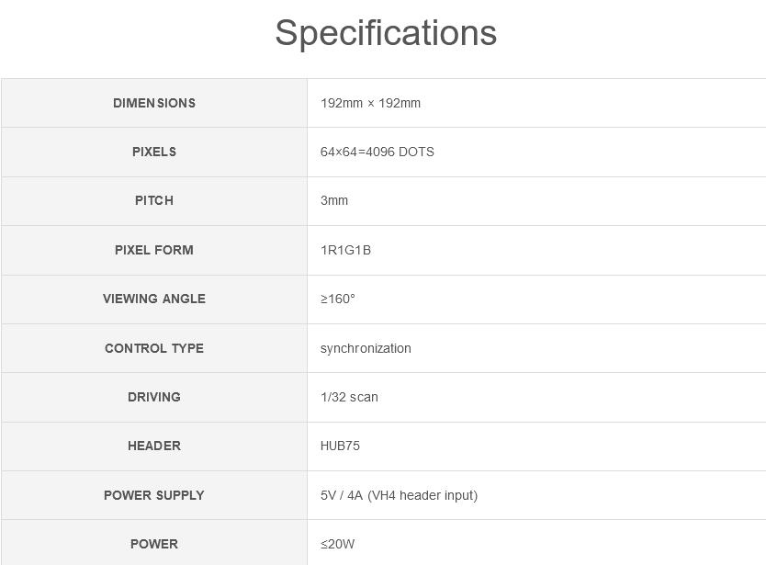Click the 1R1G1B value text

(346, 250)
